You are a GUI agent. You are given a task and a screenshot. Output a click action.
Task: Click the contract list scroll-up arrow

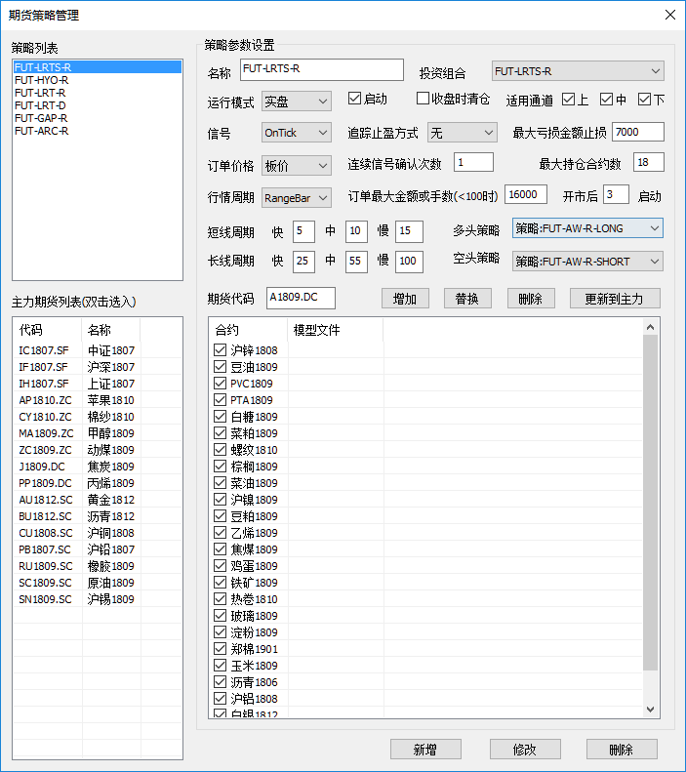pyautogui.click(x=650, y=327)
